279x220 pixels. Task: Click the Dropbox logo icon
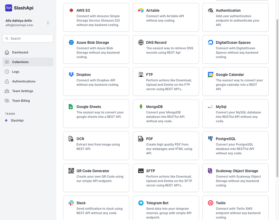(71, 74)
